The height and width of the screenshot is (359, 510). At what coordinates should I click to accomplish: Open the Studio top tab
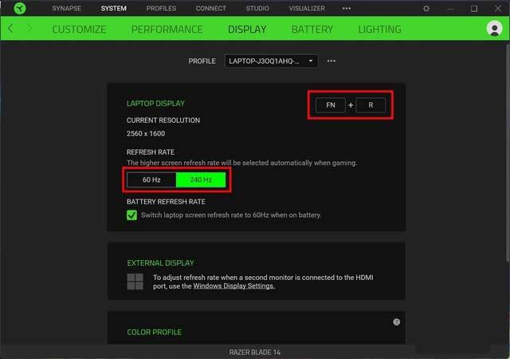(x=257, y=9)
